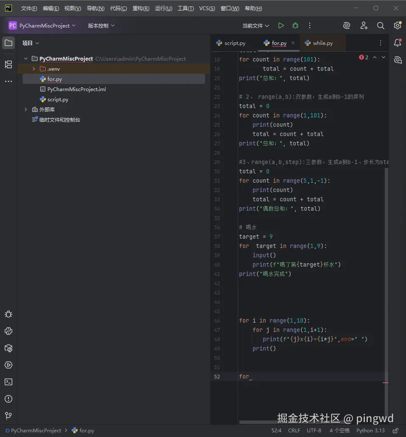Click 4 个空格 indent setting
The image size is (406, 437).
tap(339, 431)
